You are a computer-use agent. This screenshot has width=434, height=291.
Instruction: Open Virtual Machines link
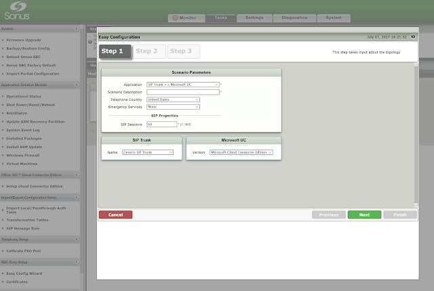click(x=22, y=164)
